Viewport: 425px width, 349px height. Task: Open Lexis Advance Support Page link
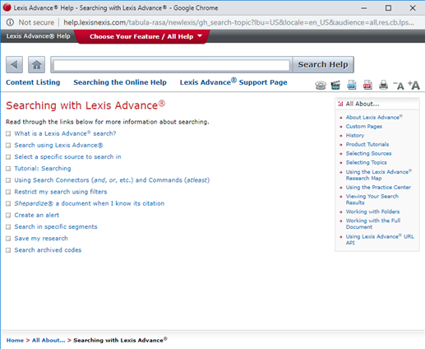click(x=233, y=82)
